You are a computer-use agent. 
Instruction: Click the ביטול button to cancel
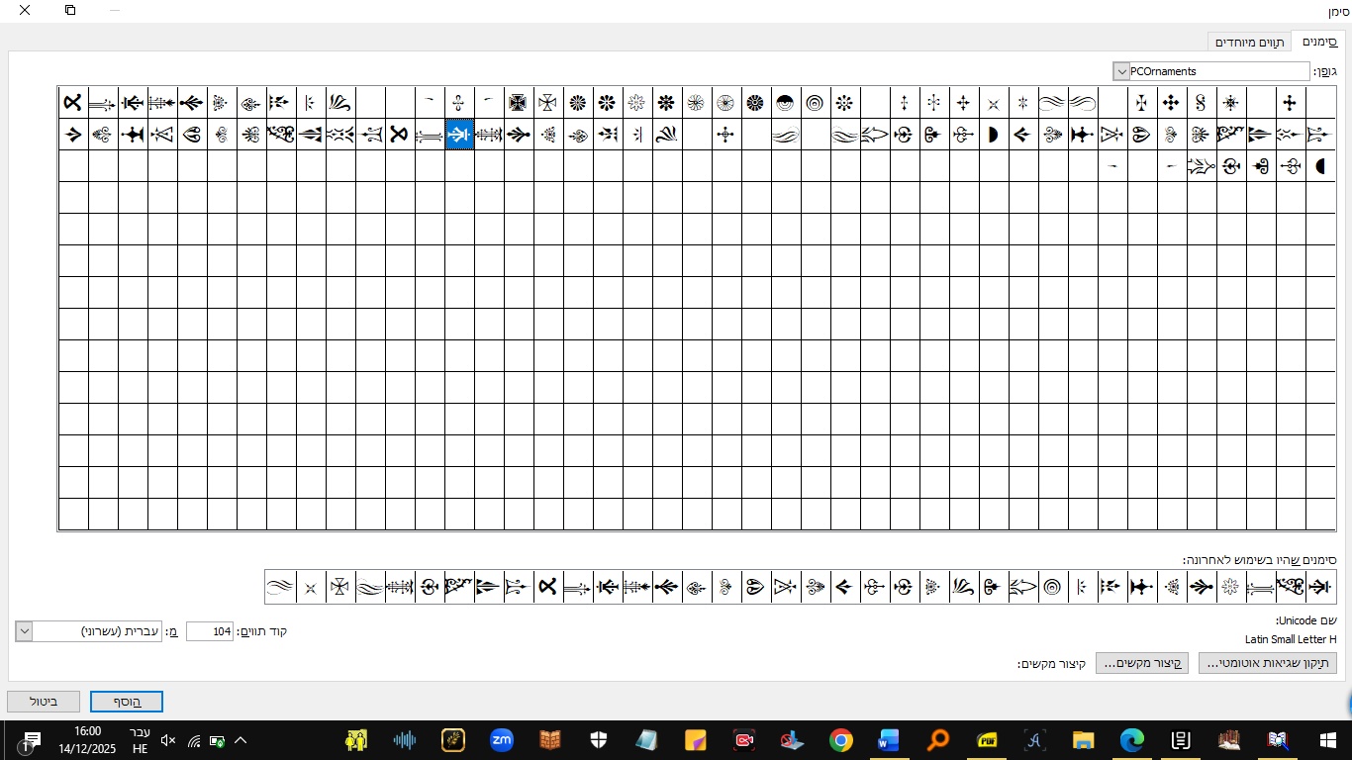[44, 702]
